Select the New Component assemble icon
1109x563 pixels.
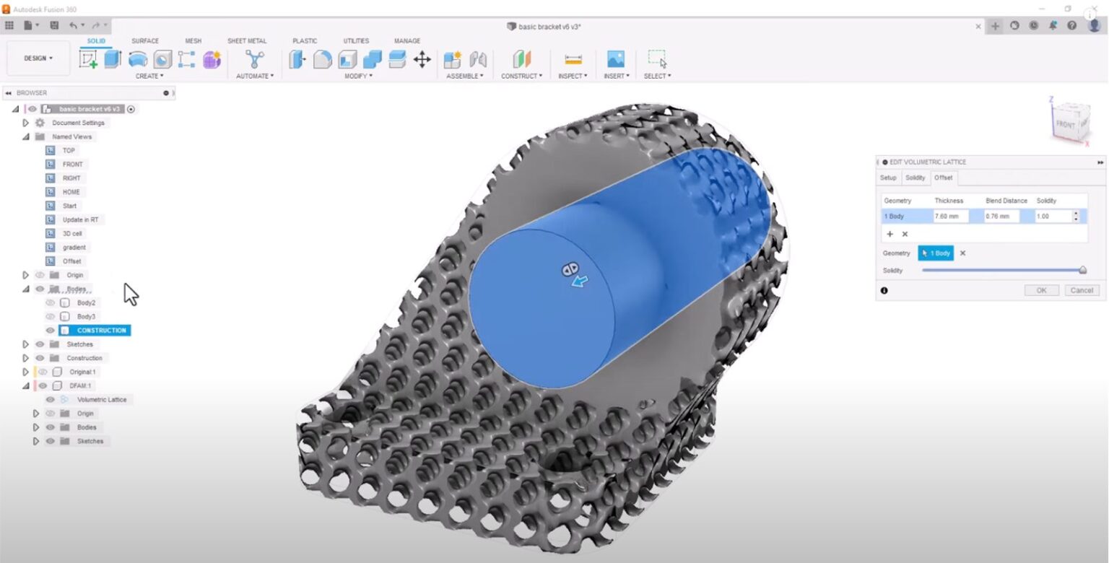(x=453, y=58)
